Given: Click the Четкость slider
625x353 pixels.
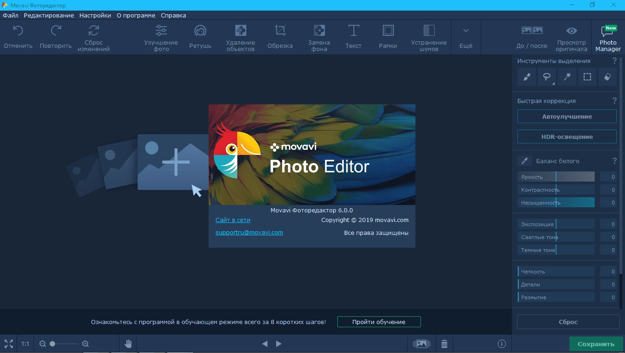Looking at the screenshot, I should point(556,272).
